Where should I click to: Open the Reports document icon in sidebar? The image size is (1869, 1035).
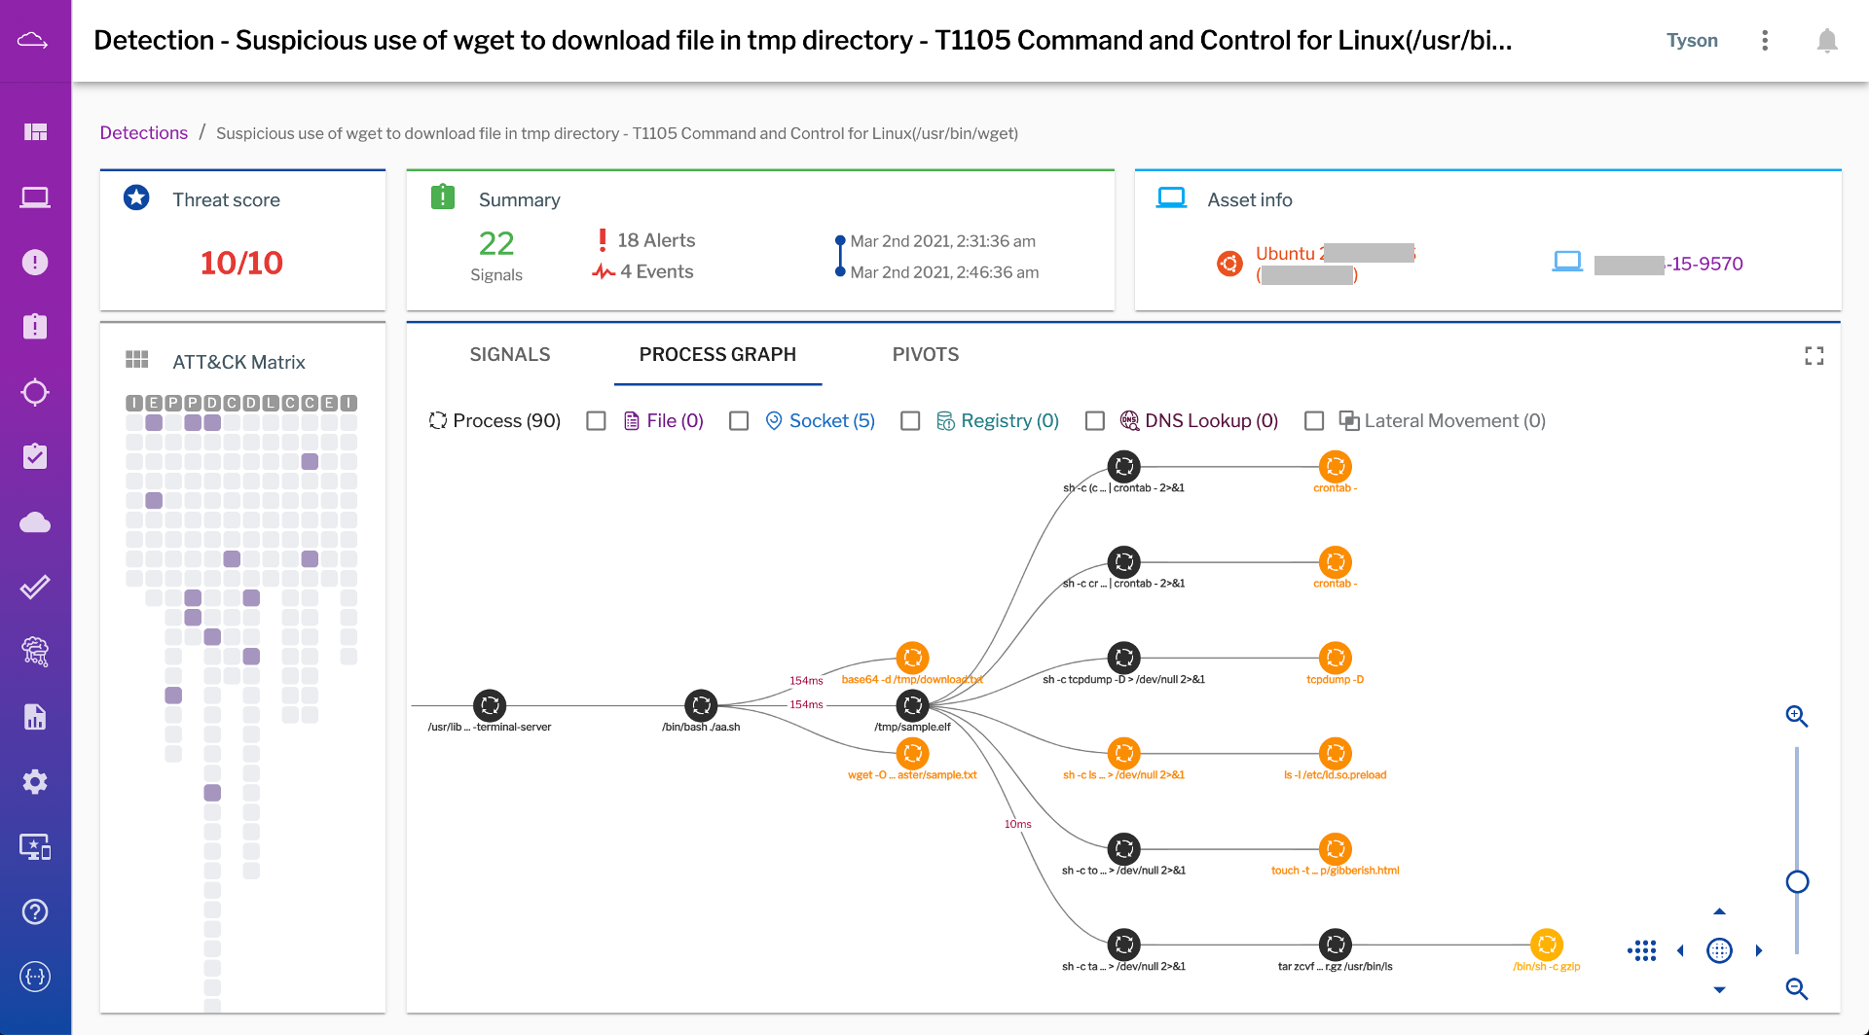[x=35, y=717]
